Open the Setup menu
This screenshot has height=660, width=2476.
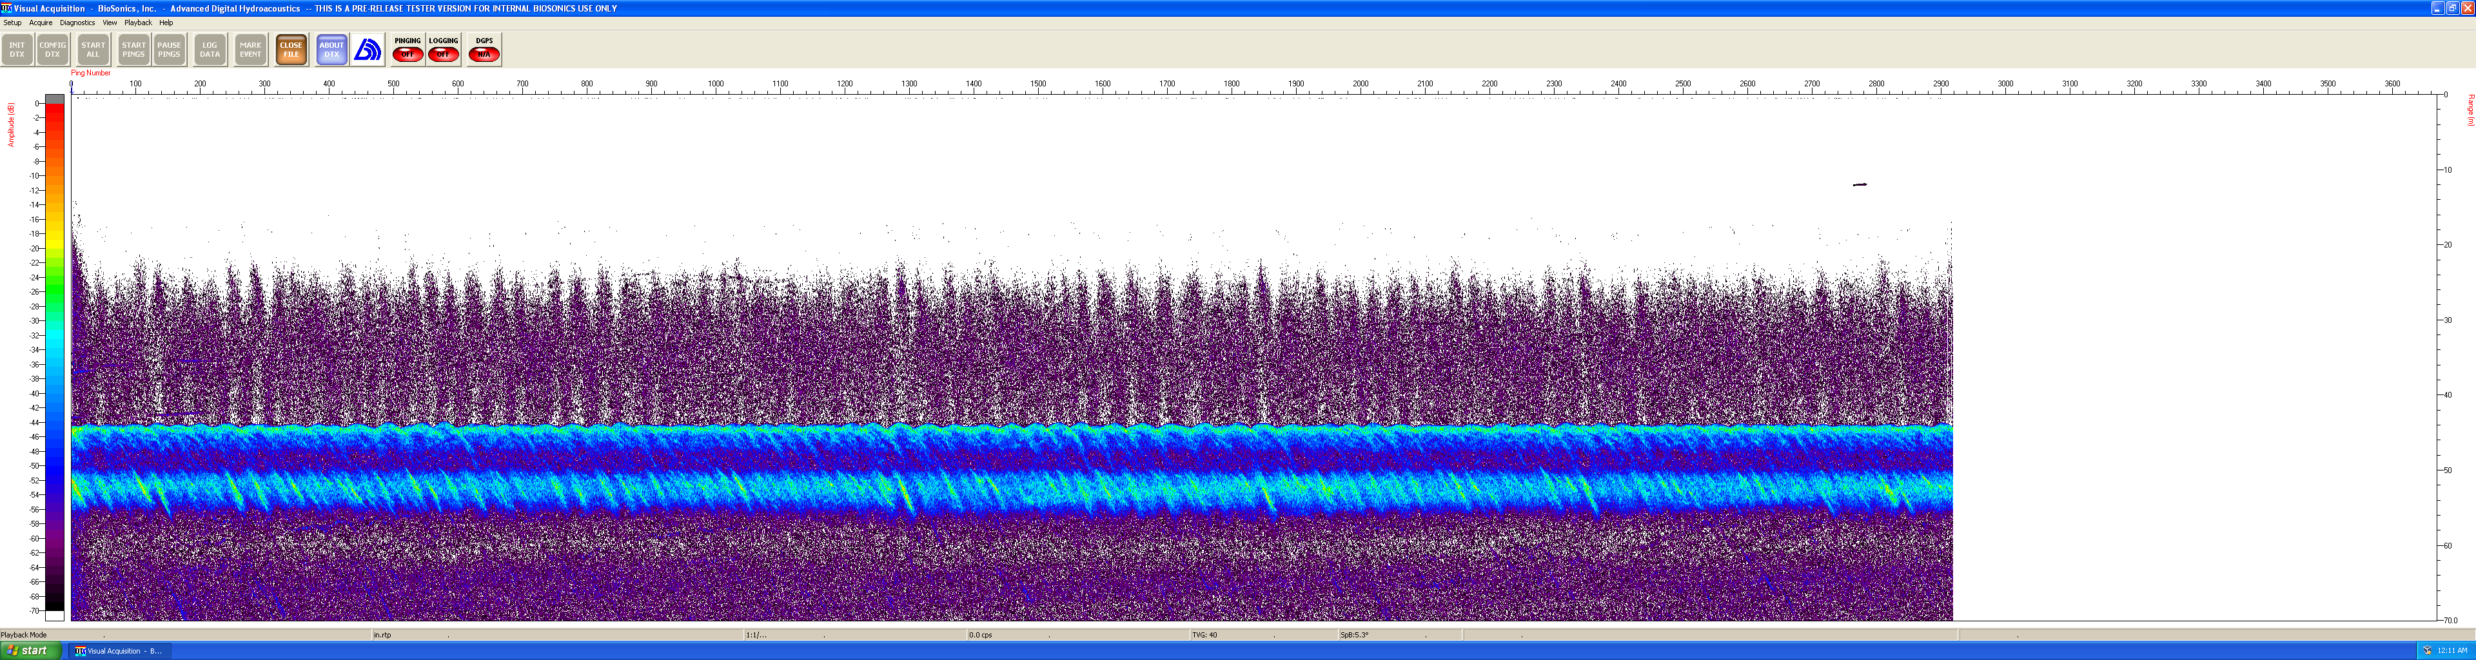pos(12,23)
